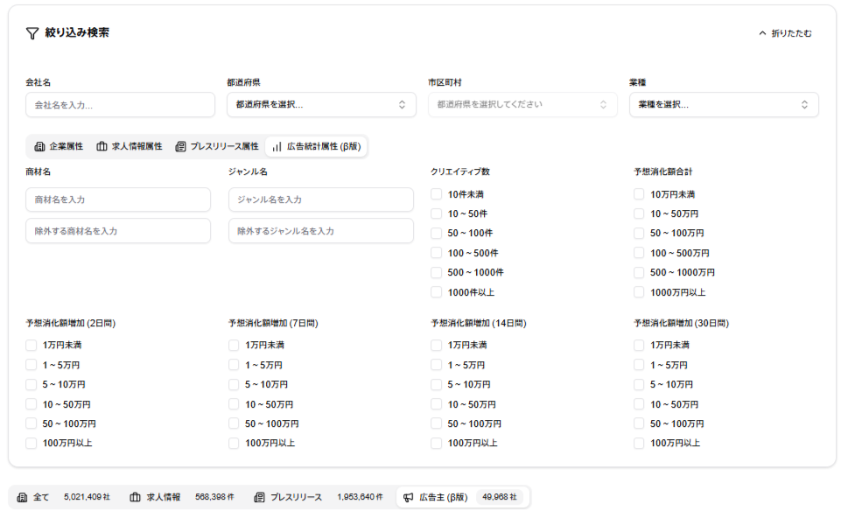848x525 pixels.
Task: Click the newspaper icon of プレスリリース属性 tab
Action: click(x=180, y=146)
